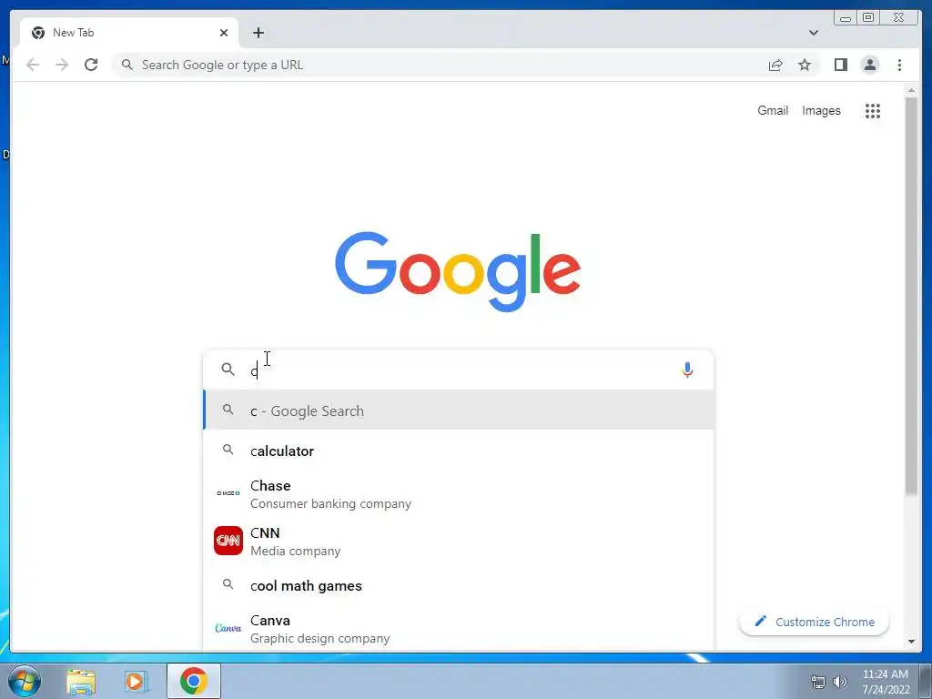This screenshot has height=699, width=932.
Task: Click the Canva logo in suggestions
Action: (x=228, y=628)
